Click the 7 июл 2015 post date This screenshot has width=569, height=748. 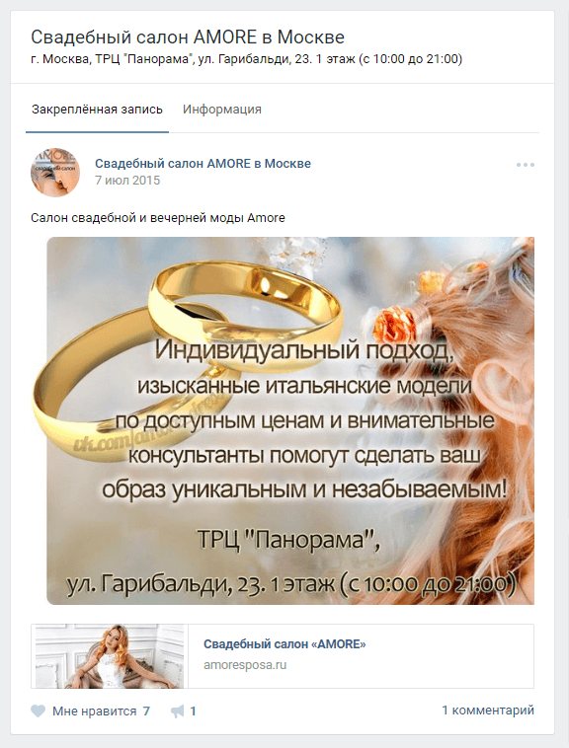click(127, 181)
